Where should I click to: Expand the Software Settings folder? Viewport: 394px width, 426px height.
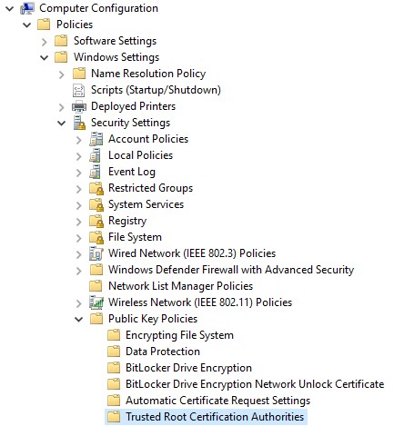click(x=45, y=42)
